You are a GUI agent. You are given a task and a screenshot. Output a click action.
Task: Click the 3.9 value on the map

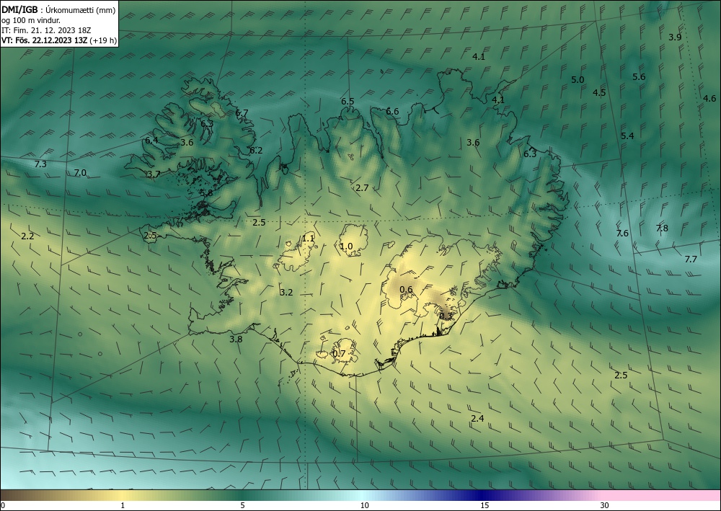(x=675, y=37)
